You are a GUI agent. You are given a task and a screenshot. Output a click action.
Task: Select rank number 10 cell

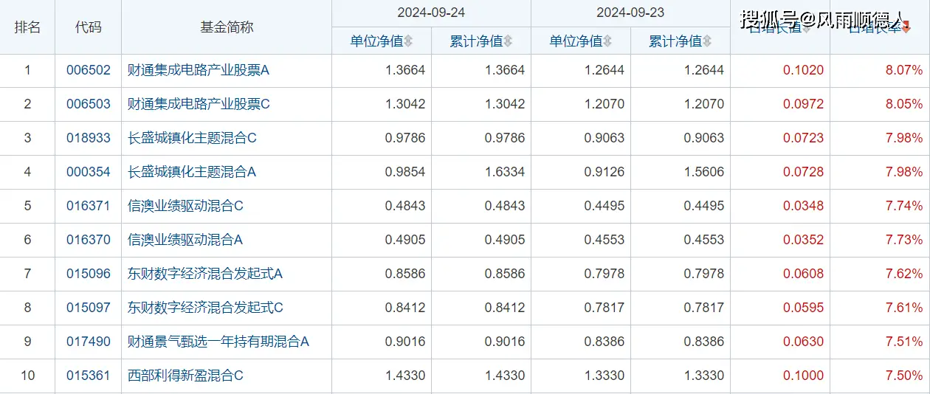point(27,376)
